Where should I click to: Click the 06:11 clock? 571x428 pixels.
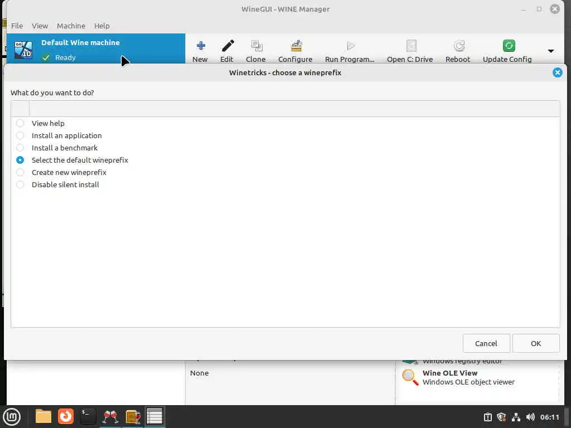[x=549, y=417]
